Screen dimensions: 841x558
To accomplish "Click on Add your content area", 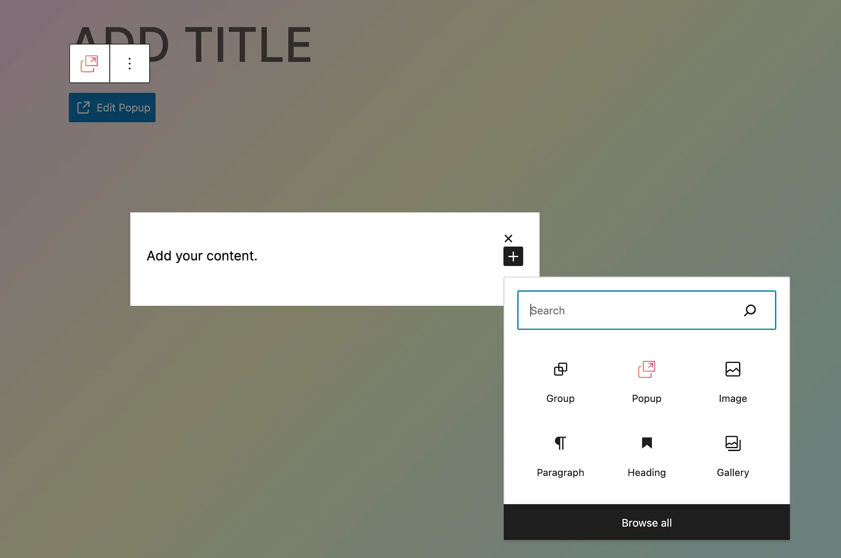I will tap(202, 255).
